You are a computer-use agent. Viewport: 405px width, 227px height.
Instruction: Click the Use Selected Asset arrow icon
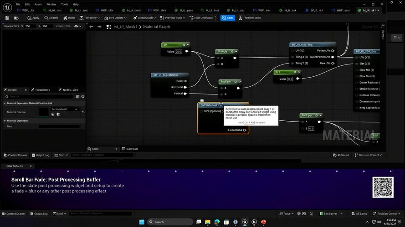[53, 114]
